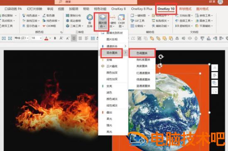Expand the 一键转图 dropdown
This screenshot has width=228, height=151.
point(148,16)
